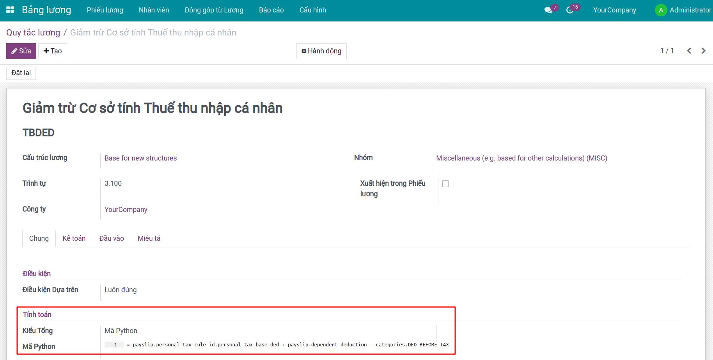Viewport: 713px width, 360px height.
Task: Toggle Xuất hiện trong Phiếu lương checkbox
Action: click(445, 184)
